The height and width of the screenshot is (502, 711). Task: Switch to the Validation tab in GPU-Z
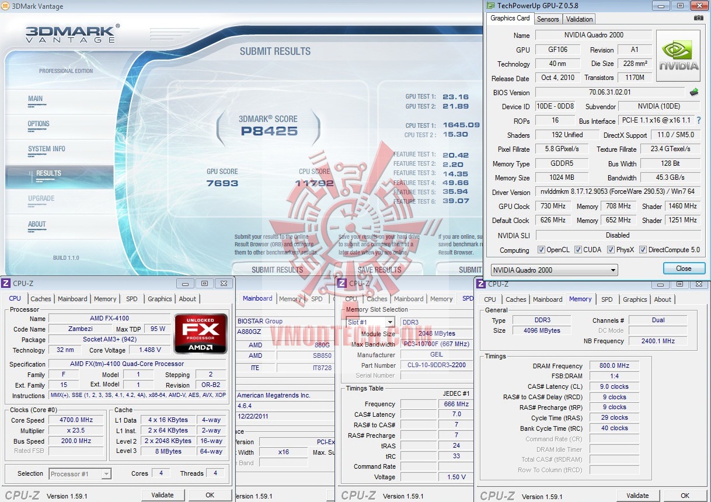(579, 19)
